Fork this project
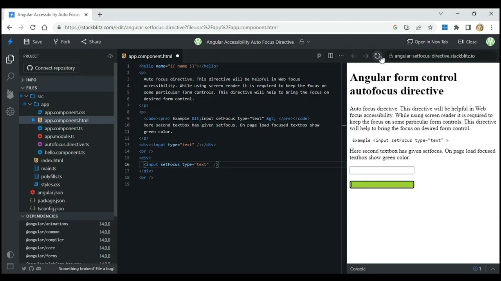Screen dimensions: 501x281 pos(61,42)
